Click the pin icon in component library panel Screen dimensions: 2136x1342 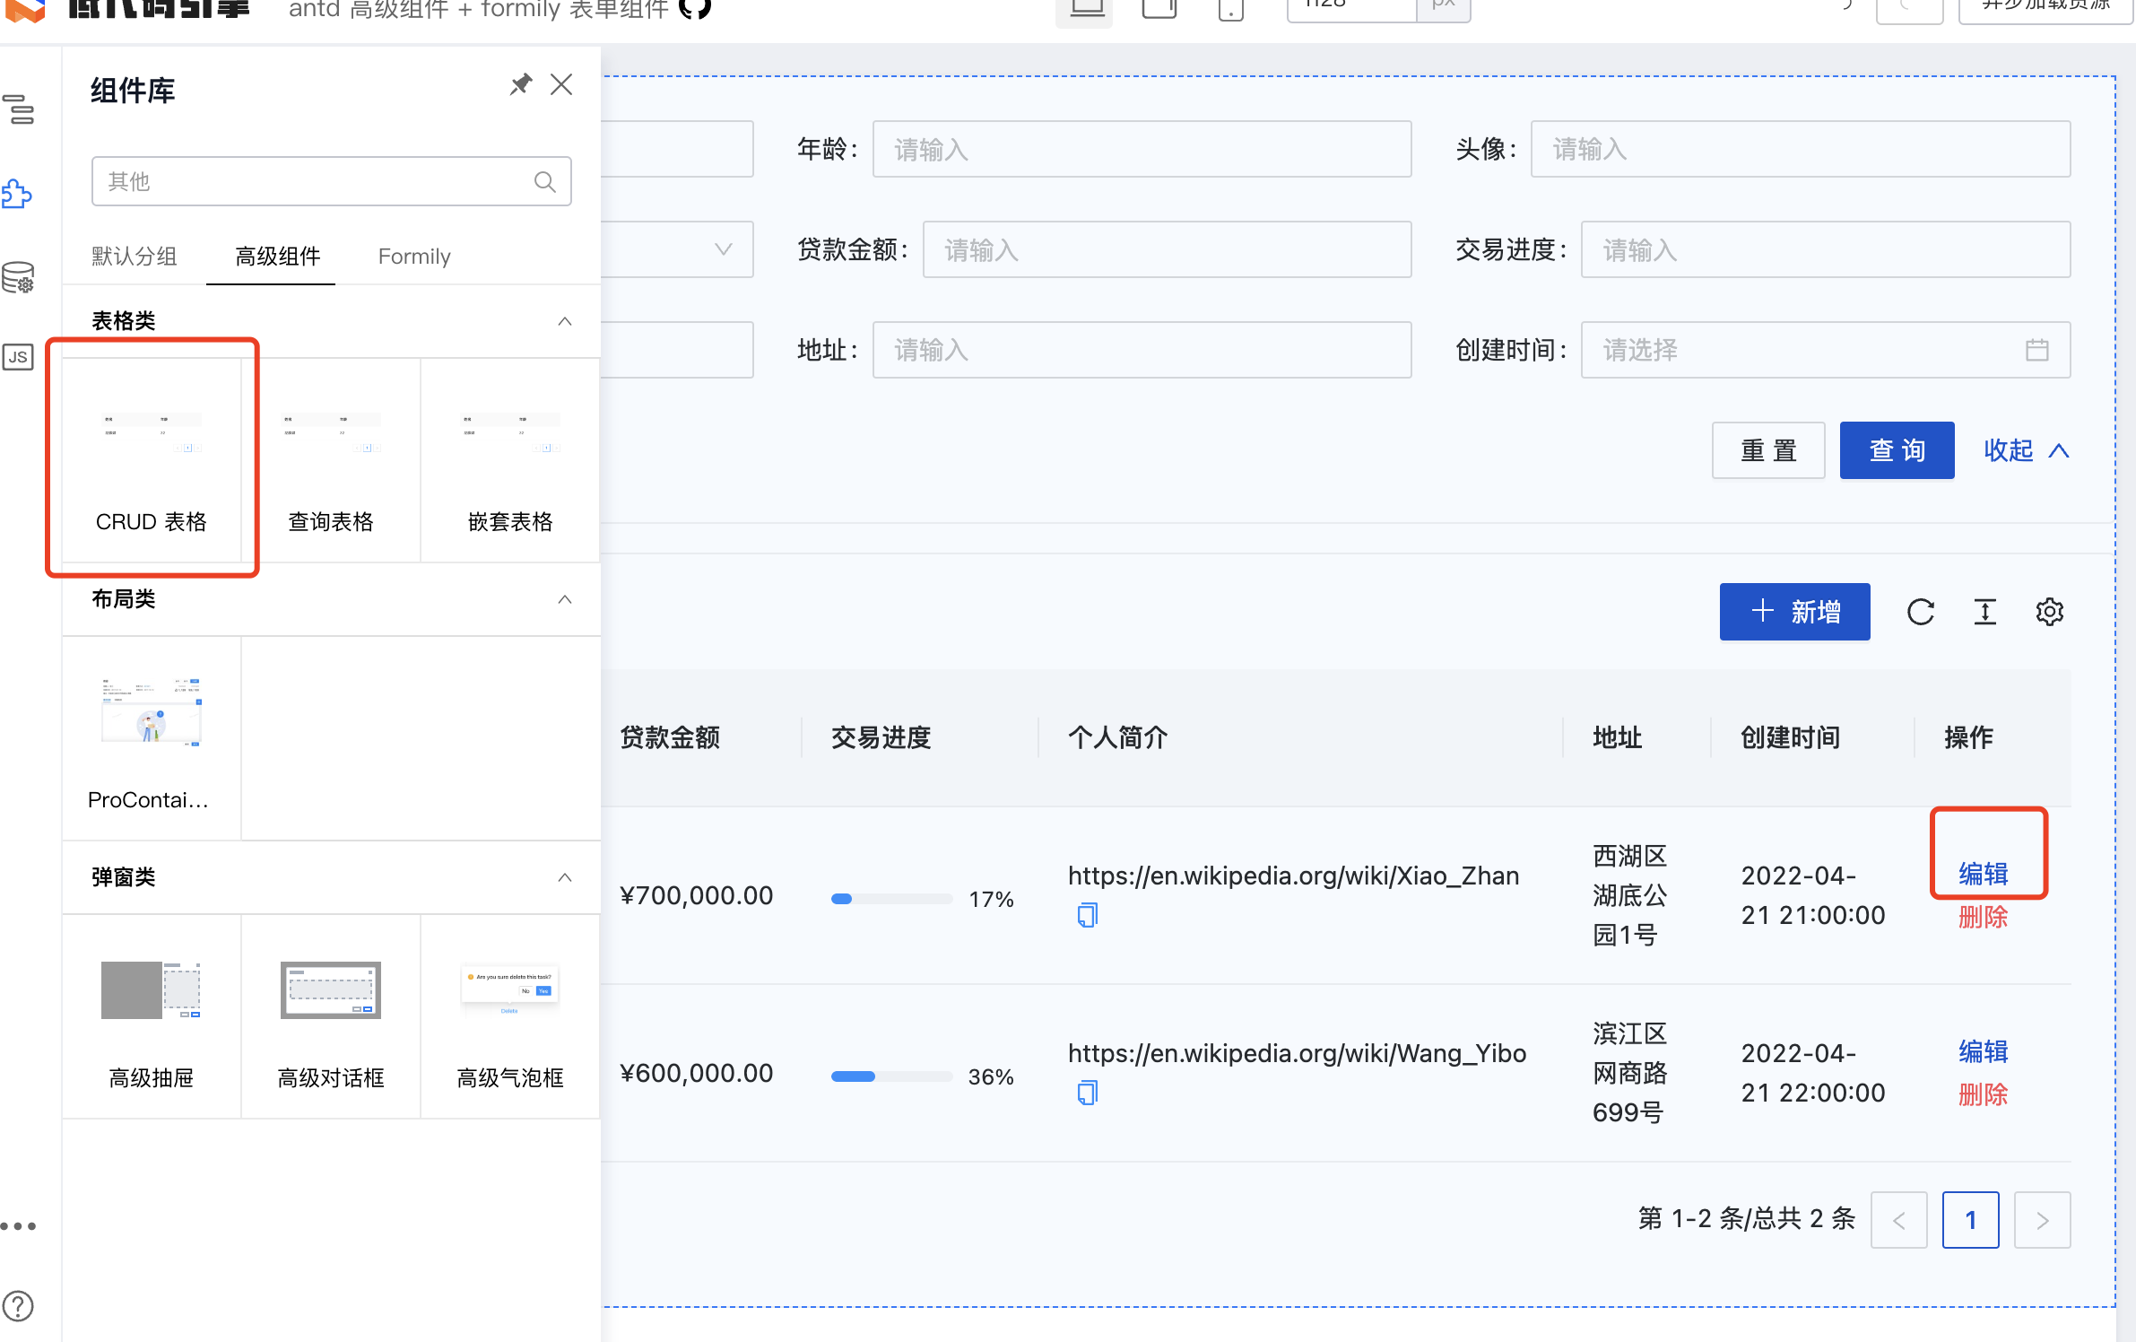[520, 85]
